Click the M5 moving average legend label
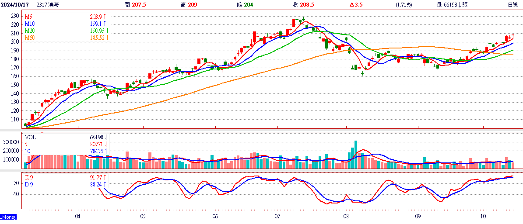This screenshot has width=523, height=224. (29, 17)
